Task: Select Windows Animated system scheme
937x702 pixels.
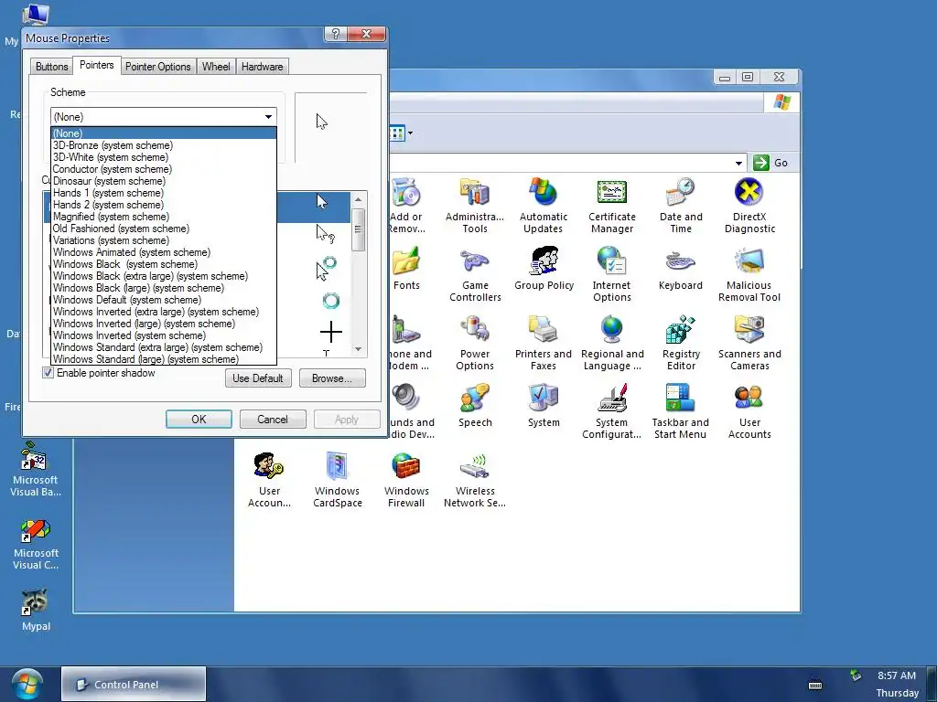Action: point(163,252)
